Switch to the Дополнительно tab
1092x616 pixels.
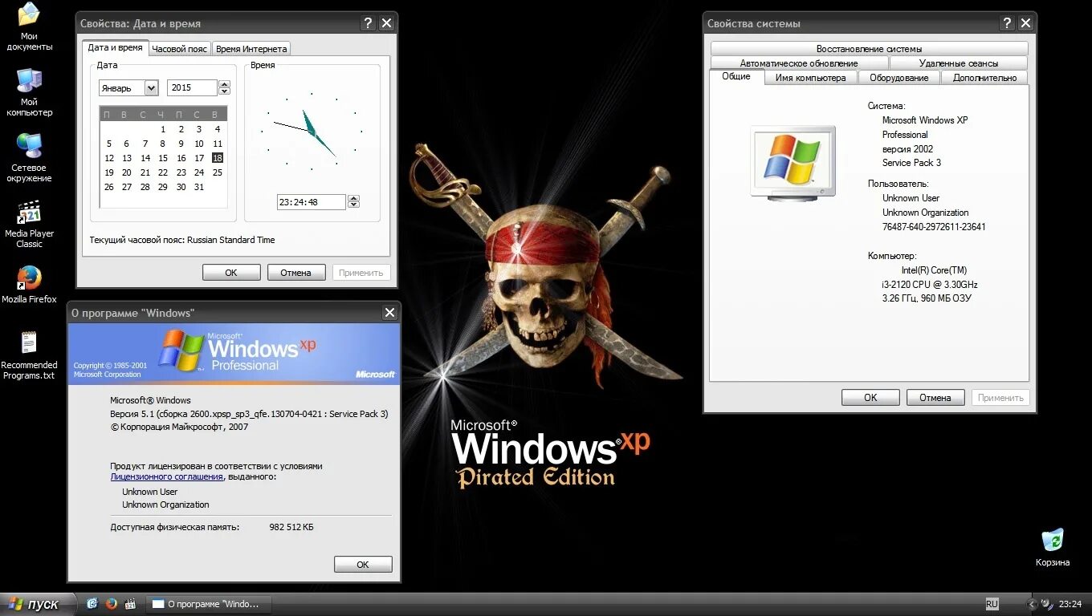[984, 78]
